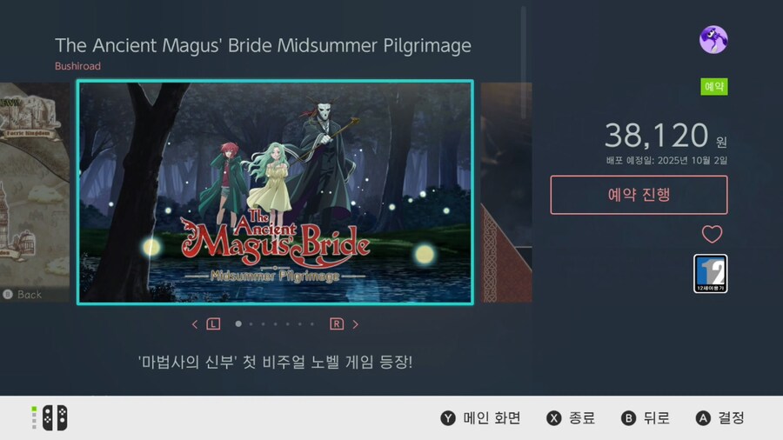
Task: Click the vertical page scrollbar
Action: (x=524, y=63)
